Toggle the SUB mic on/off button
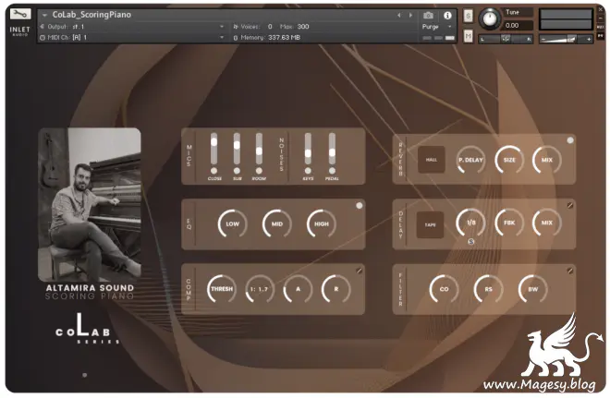The image size is (610, 398). pyautogui.click(x=237, y=171)
